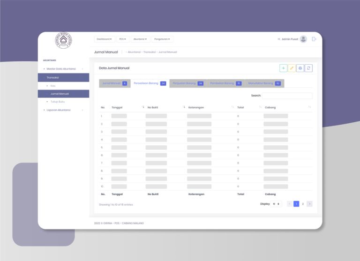Sort table by Tanggal column
This screenshot has height=261, width=360.
click(143, 107)
